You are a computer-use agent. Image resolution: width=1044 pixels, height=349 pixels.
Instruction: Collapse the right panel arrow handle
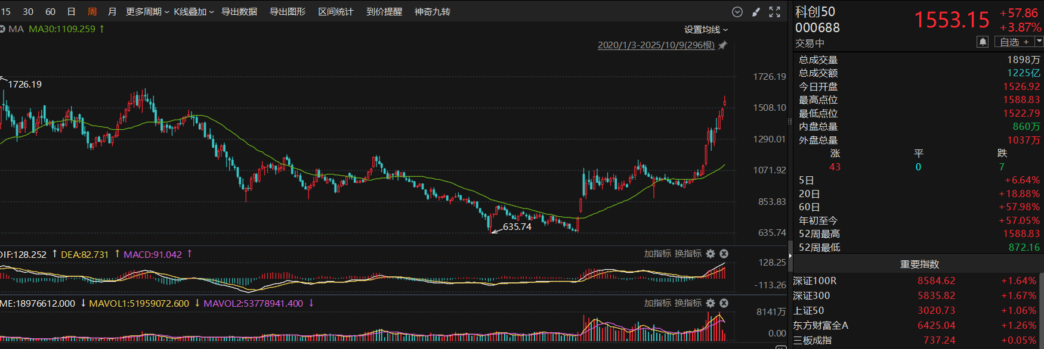click(x=790, y=256)
